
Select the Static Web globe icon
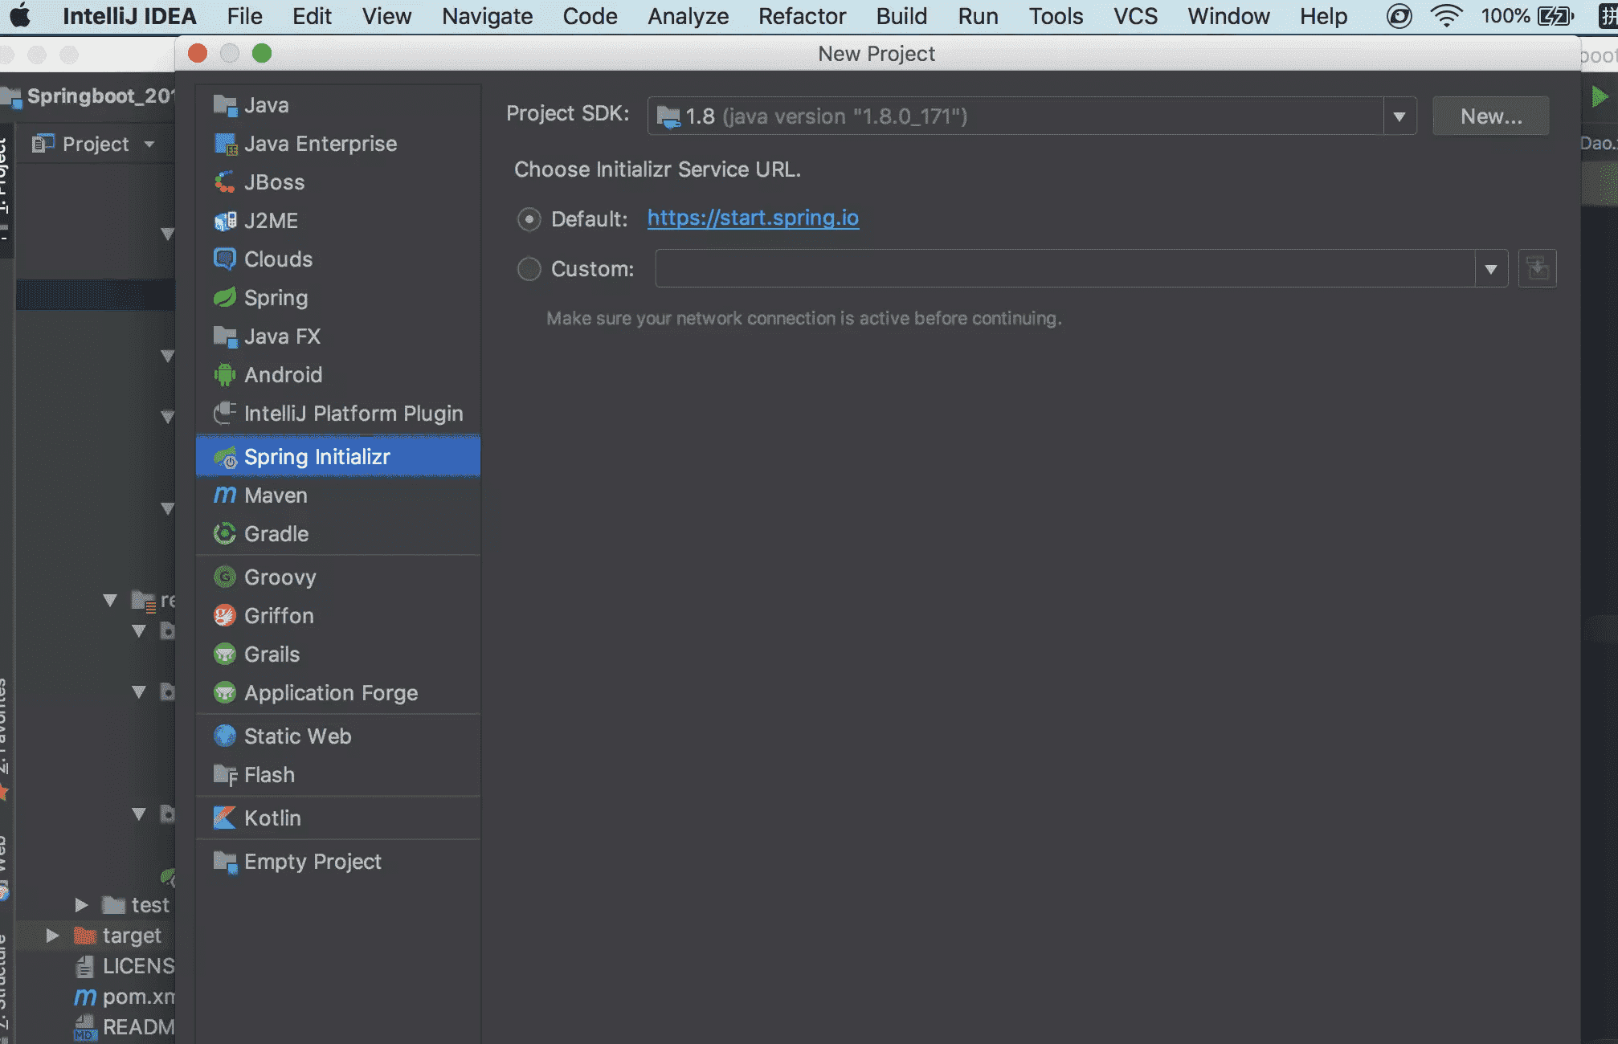coord(225,736)
